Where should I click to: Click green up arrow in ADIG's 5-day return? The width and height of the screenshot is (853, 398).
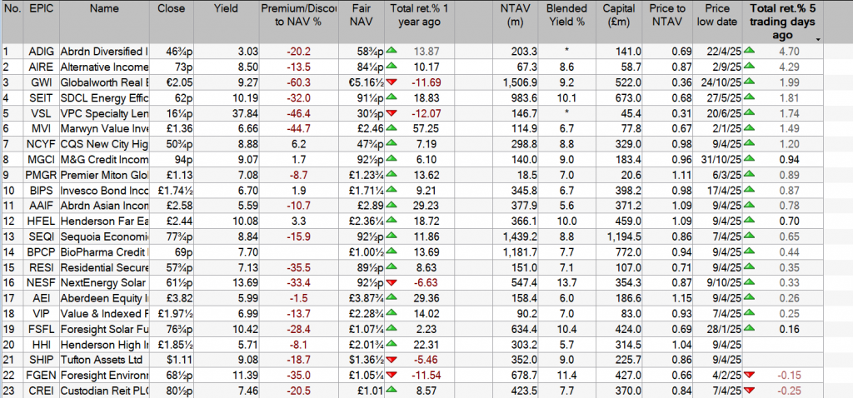pos(748,52)
